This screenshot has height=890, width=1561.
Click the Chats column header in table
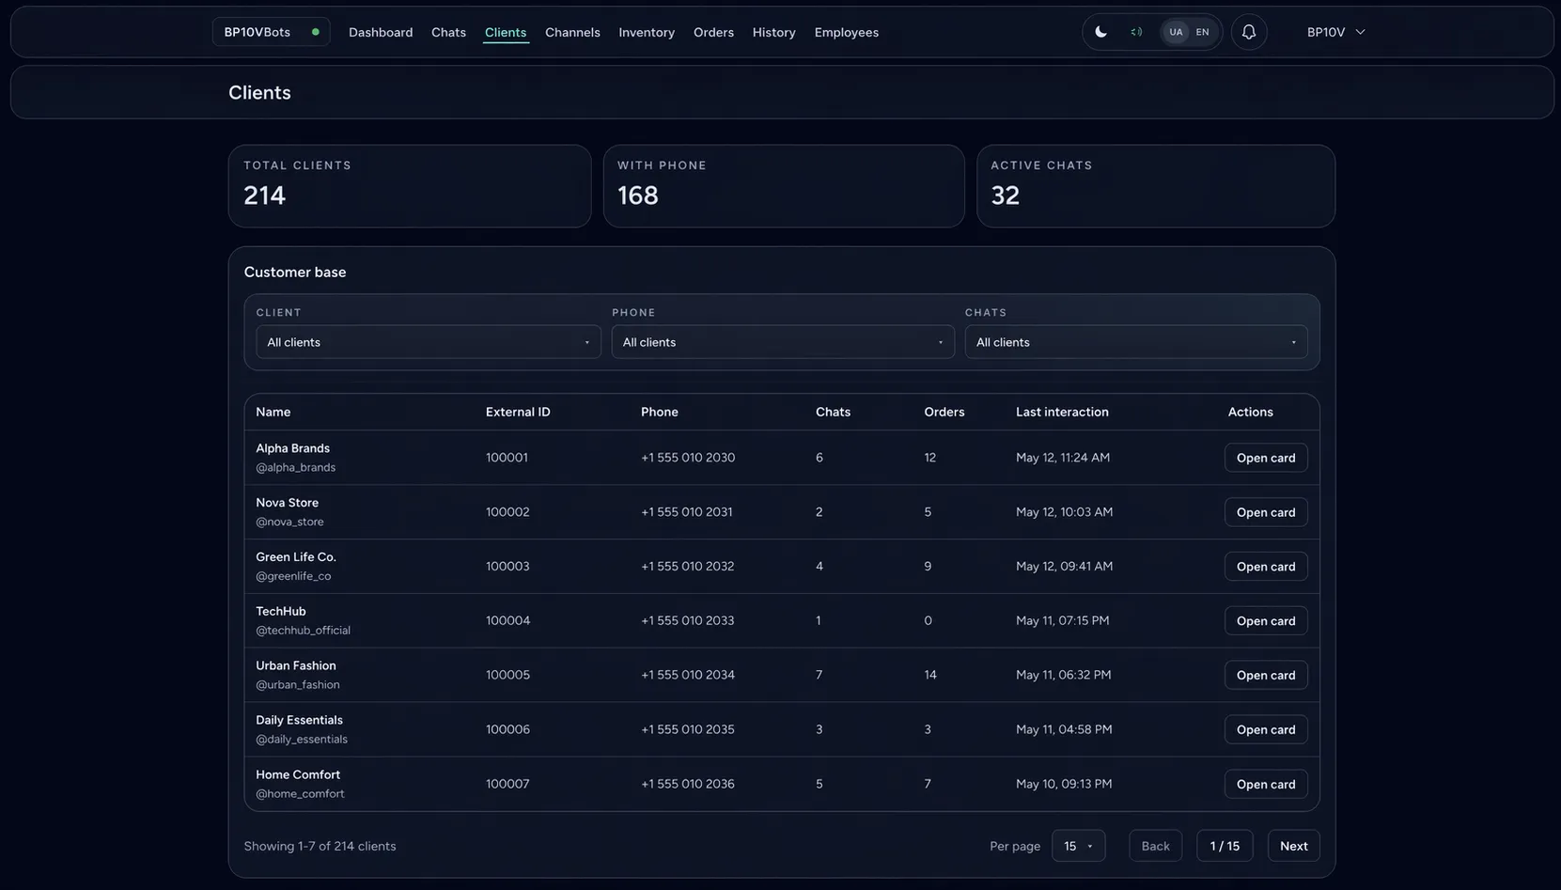tap(833, 412)
